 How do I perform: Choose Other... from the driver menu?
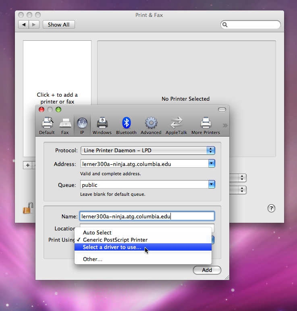coord(143,259)
